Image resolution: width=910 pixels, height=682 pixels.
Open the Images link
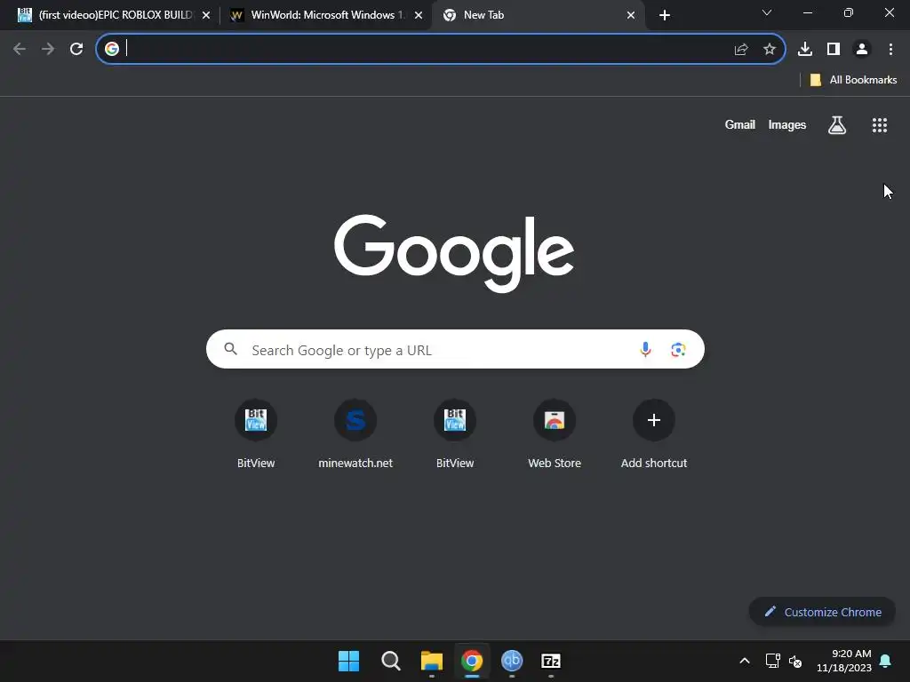[x=787, y=124]
